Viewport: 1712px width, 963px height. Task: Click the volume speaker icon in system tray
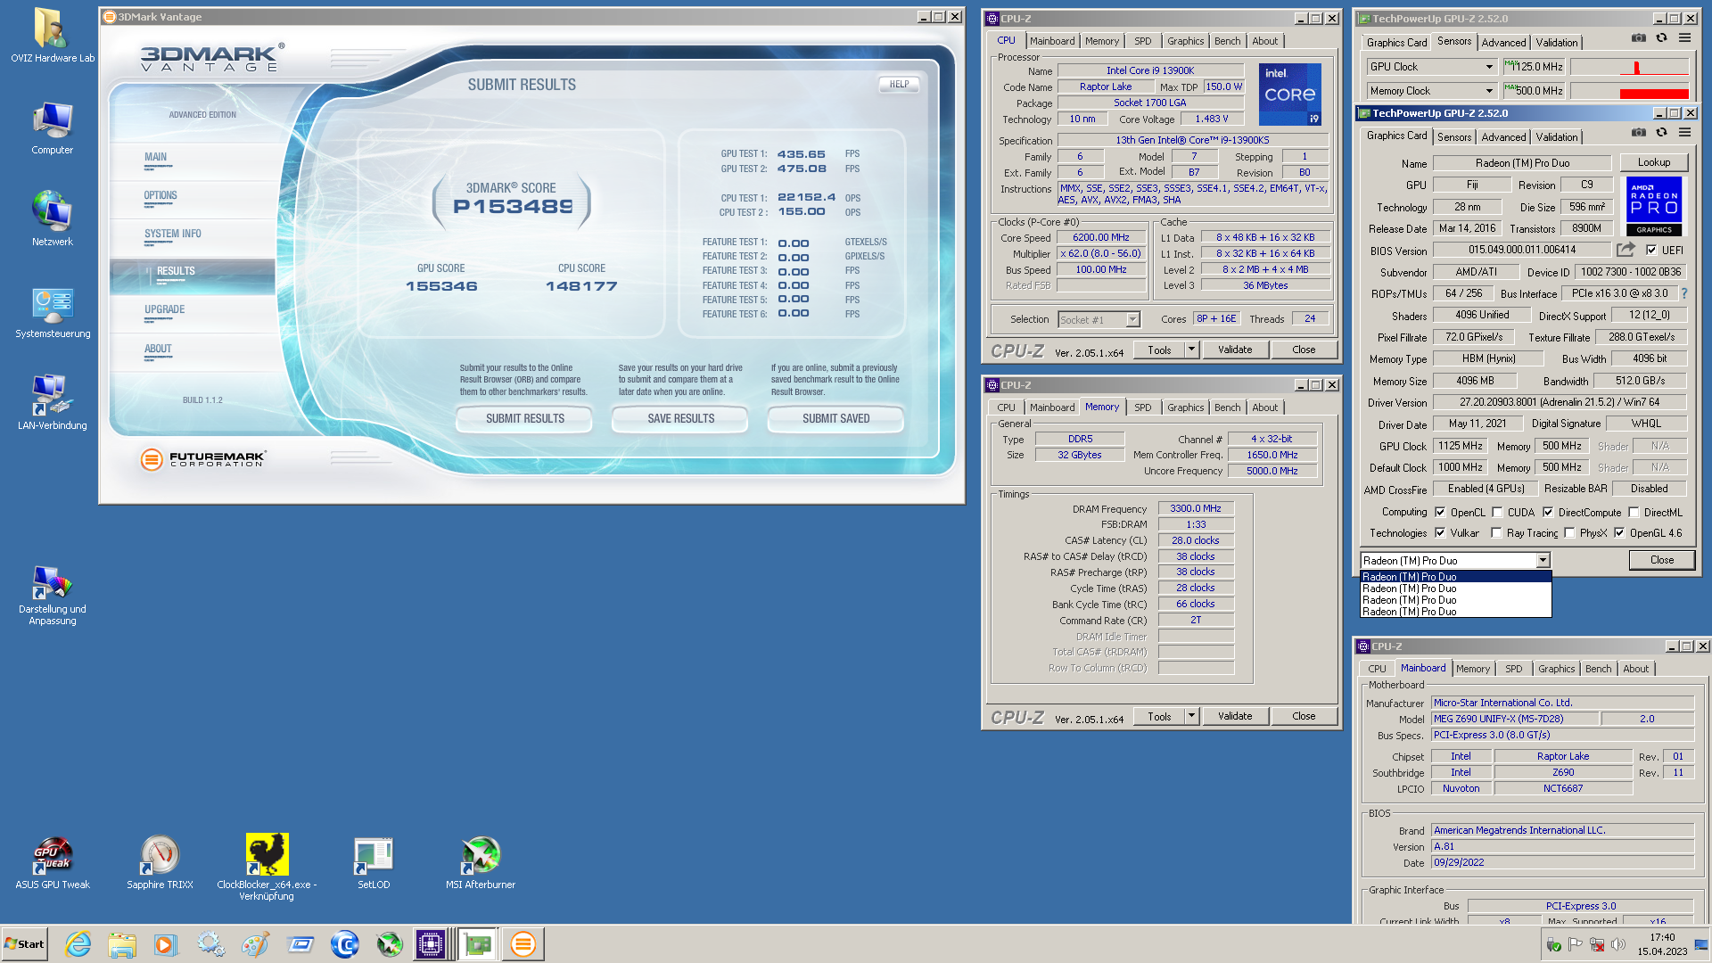click(x=1618, y=944)
